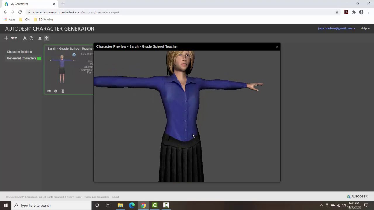Open Task View on taskbar
This screenshot has width=374, height=210.
coord(108,205)
